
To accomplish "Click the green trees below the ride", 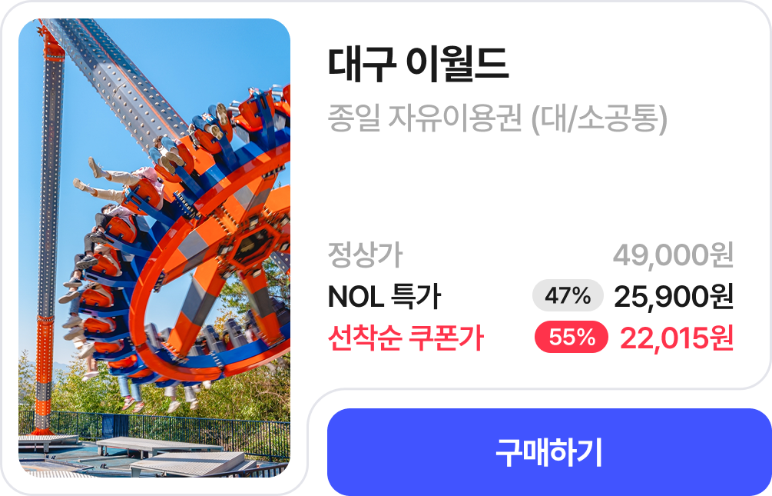I will coord(237,394).
